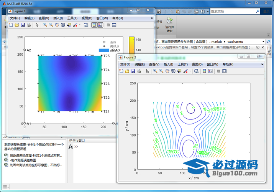Save figure icon in Figure 2 toolbar

pyautogui.click(x=133, y=71)
